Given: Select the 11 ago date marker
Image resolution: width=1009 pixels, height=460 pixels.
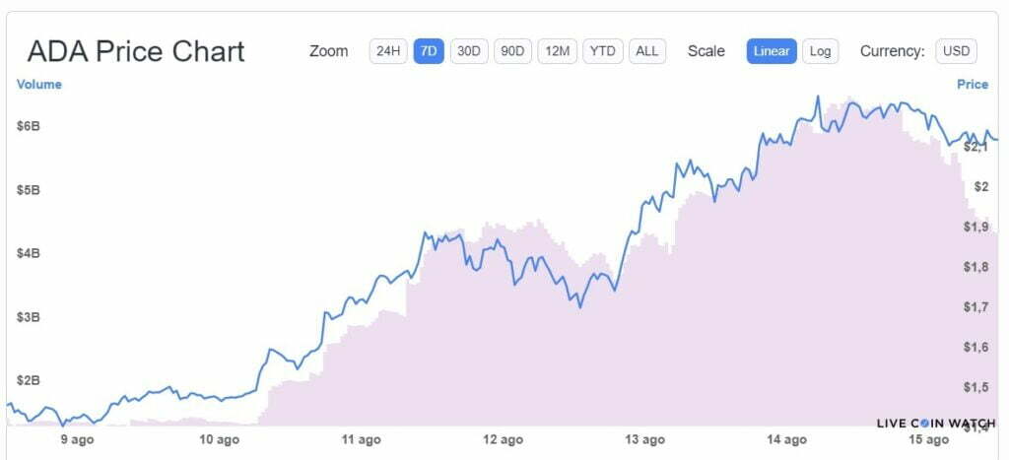Looking at the screenshot, I should [362, 440].
